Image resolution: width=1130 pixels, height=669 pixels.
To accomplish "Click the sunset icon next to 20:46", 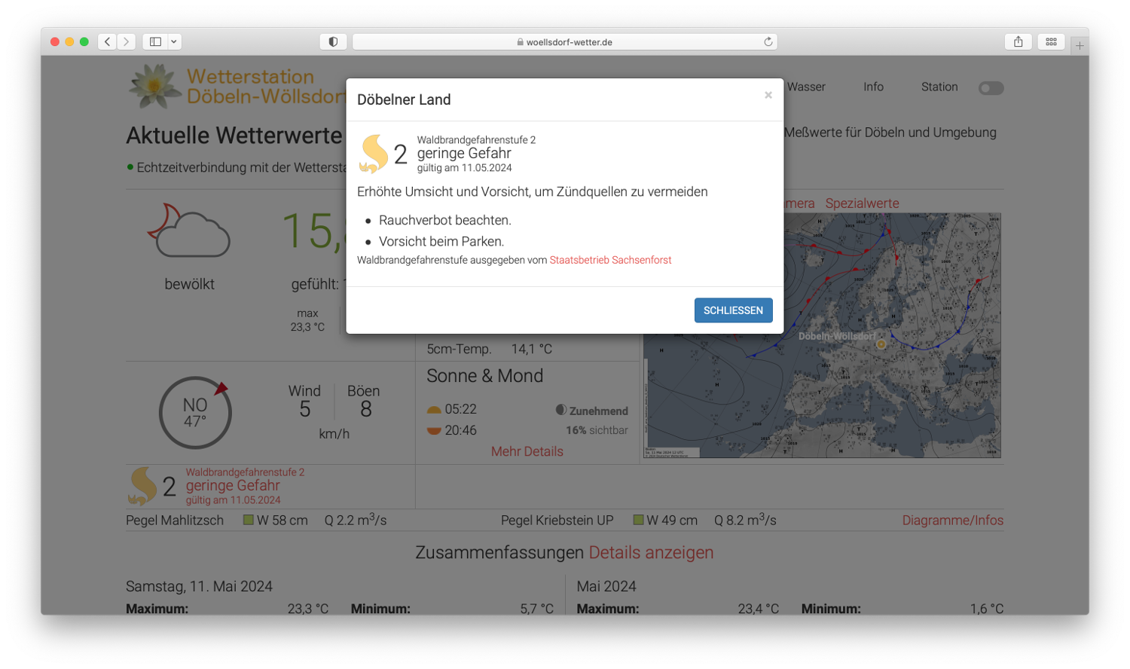I will (434, 431).
